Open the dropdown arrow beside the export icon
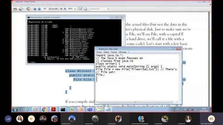The image size is (223, 125). tap(23, 9)
